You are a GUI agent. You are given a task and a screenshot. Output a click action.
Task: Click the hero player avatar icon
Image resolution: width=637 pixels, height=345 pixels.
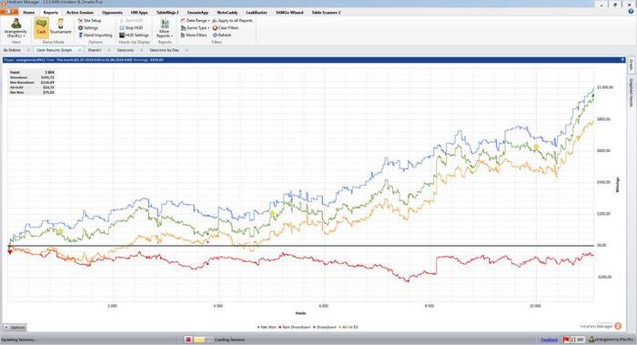[x=16, y=24]
